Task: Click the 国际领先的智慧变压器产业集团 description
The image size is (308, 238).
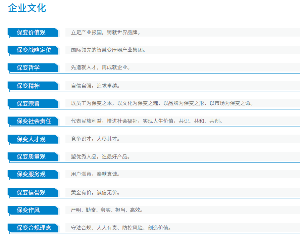Action: click(x=108, y=50)
